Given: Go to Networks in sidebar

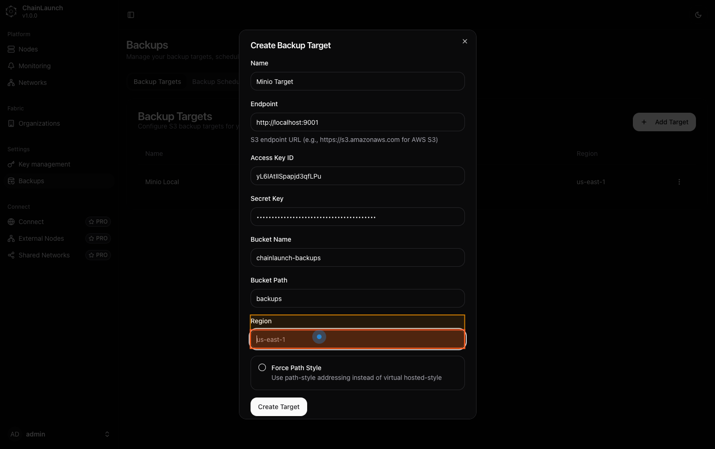Looking at the screenshot, I should pyautogui.click(x=32, y=83).
